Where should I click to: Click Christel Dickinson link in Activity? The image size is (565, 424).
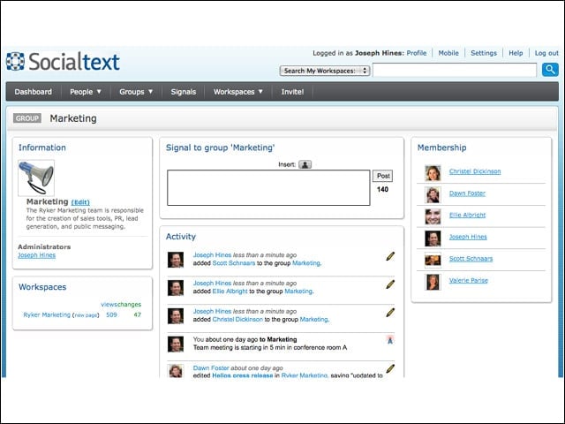(x=237, y=320)
